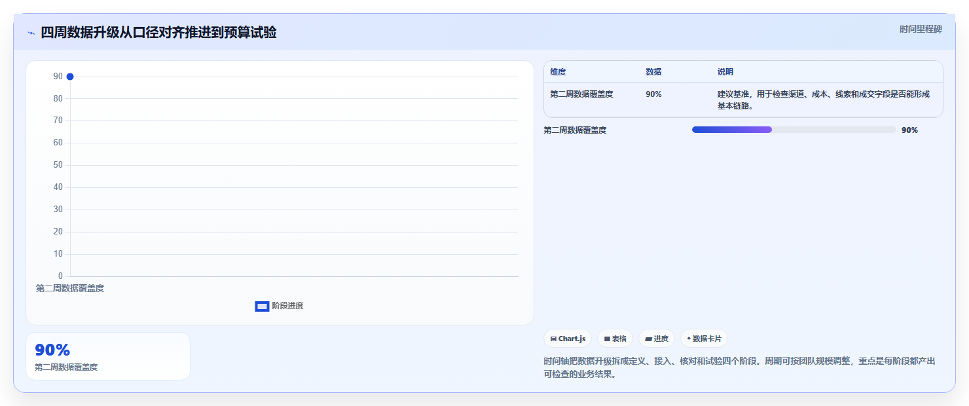Image resolution: width=969 pixels, height=406 pixels.
Task: Click the progress bar label 第二周数据覆盖度
Action: (575, 130)
